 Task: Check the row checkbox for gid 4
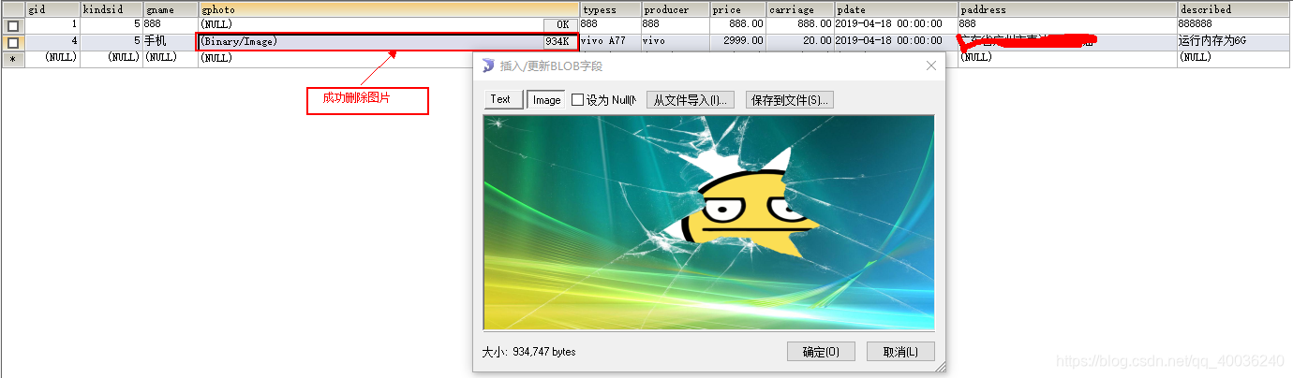click(x=12, y=42)
